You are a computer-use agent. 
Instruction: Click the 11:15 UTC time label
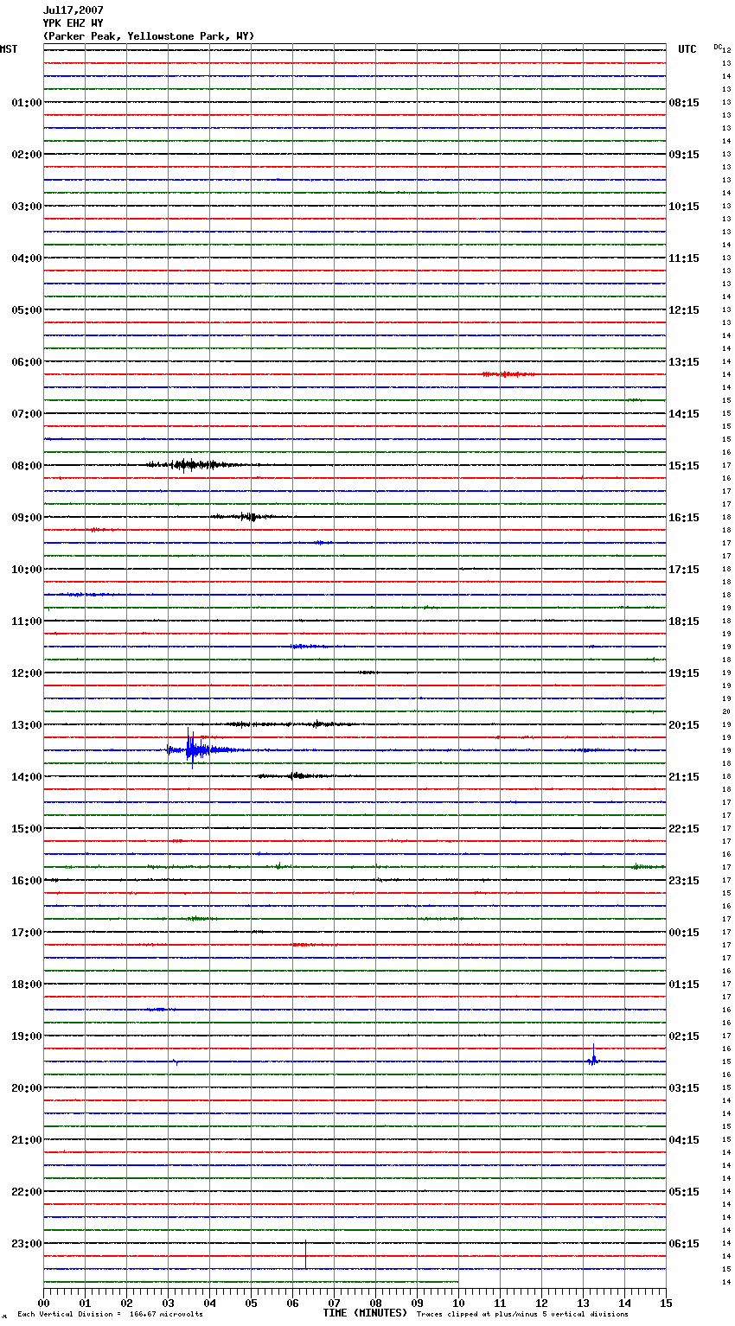click(684, 258)
